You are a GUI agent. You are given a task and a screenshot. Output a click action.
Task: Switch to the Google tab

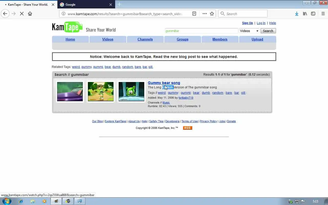tap(86, 5)
